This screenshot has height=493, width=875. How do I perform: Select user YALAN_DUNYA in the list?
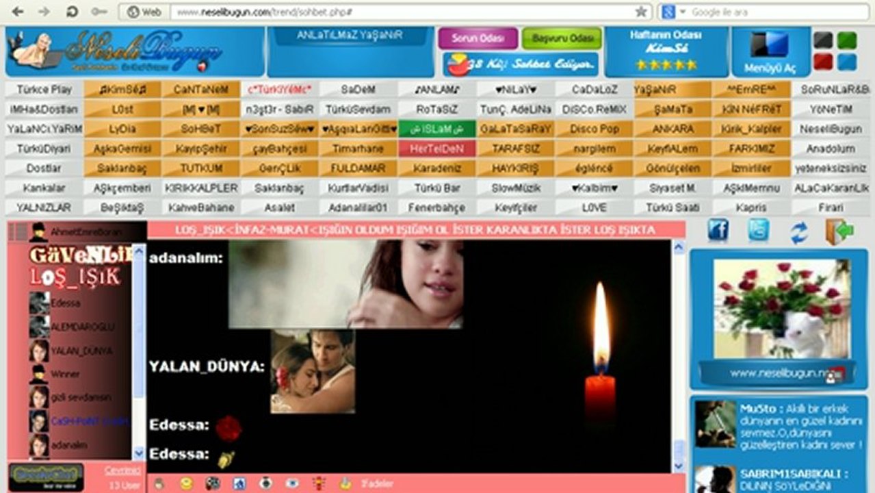(x=81, y=351)
